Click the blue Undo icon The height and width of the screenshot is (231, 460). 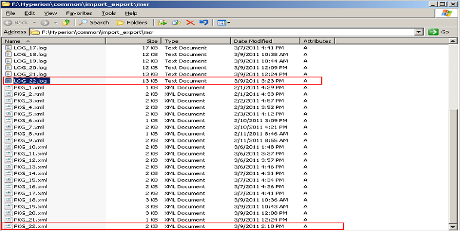point(204,23)
